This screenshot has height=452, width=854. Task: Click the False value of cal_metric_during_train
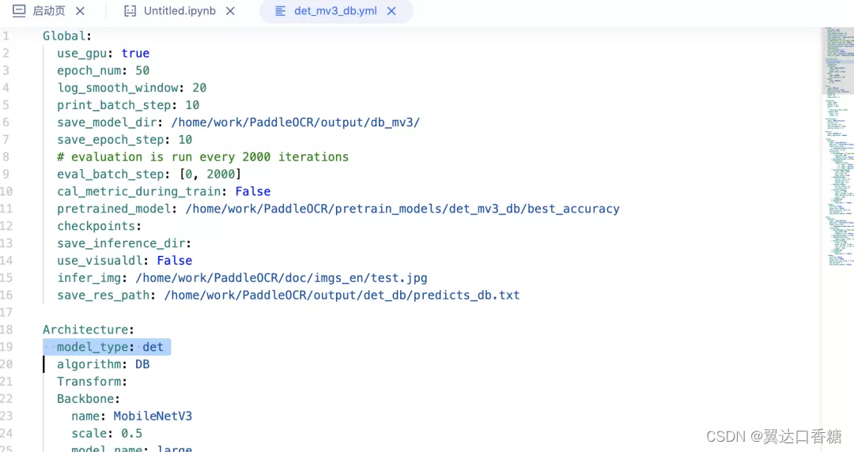point(253,192)
